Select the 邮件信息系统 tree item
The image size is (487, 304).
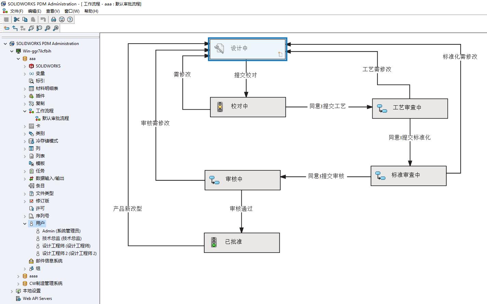pos(49,261)
